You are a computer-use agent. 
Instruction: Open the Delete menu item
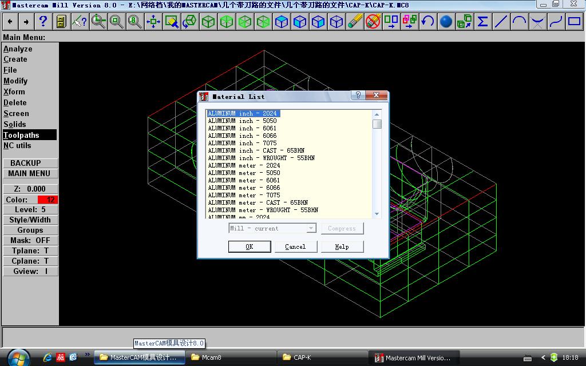point(15,103)
